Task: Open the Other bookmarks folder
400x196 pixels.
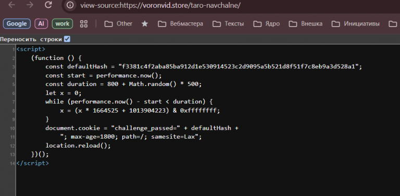Action: 118,24
